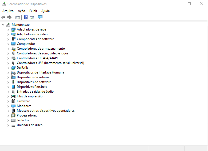Expand Dispositivos de sistema node

coord(8,77)
